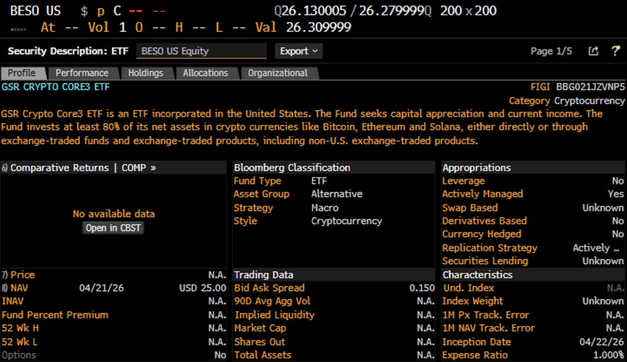
Task: Select the Allocations tab
Action: point(205,73)
